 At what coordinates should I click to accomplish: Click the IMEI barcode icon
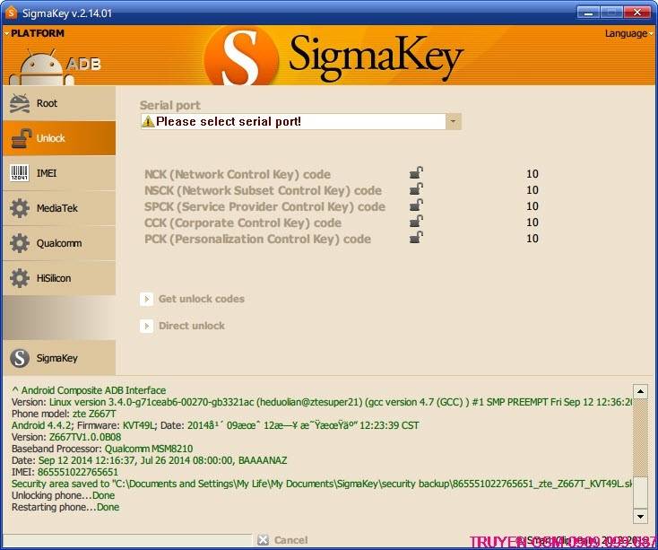click(20, 173)
